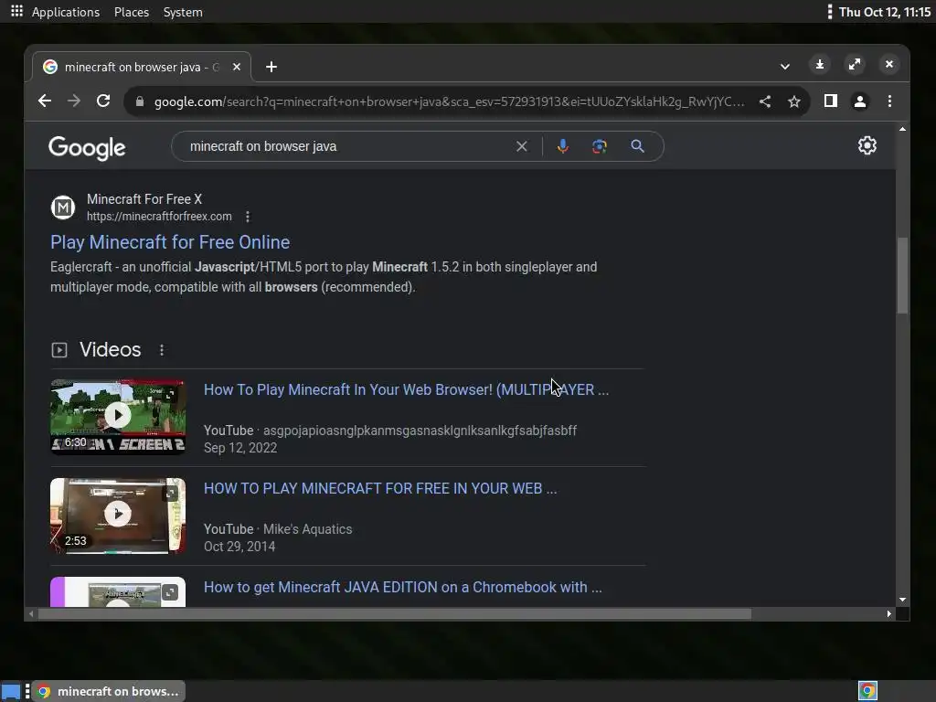Click the taskbar minecraft on browser window button
This screenshot has height=702, width=936.
tap(109, 691)
